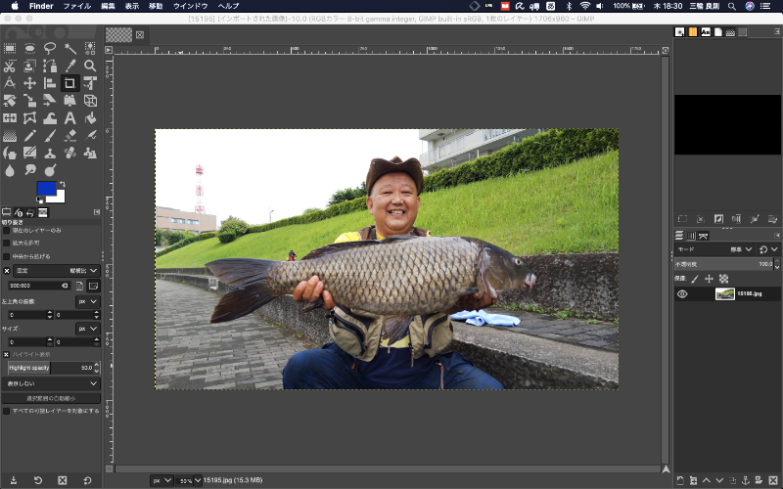This screenshot has height=489, width=783.
Task: Swap foreground and background colors arrow
Action: point(63,184)
